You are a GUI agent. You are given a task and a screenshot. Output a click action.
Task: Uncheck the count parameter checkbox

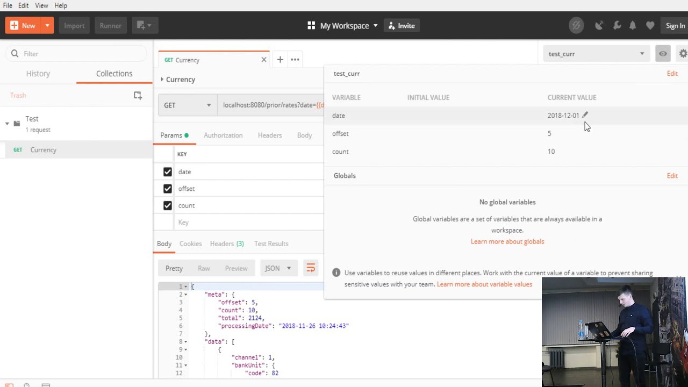168,205
